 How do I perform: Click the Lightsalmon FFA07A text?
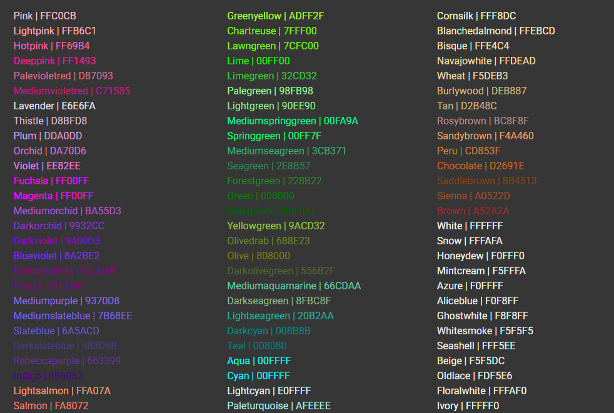(x=62, y=391)
